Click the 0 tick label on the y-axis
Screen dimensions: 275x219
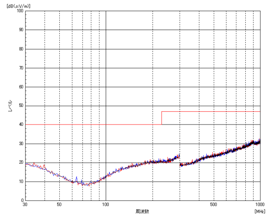click(x=21, y=200)
